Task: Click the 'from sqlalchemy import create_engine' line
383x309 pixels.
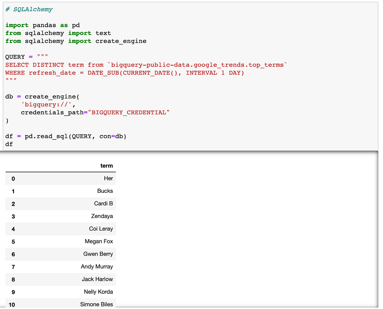Action: click(x=76, y=41)
